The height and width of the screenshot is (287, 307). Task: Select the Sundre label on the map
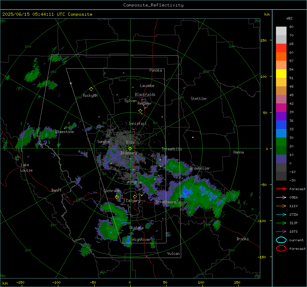tap(103, 142)
